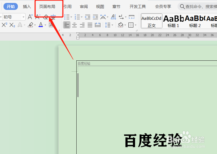Toggle show/hide paragraph marks icon

coord(121,17)
